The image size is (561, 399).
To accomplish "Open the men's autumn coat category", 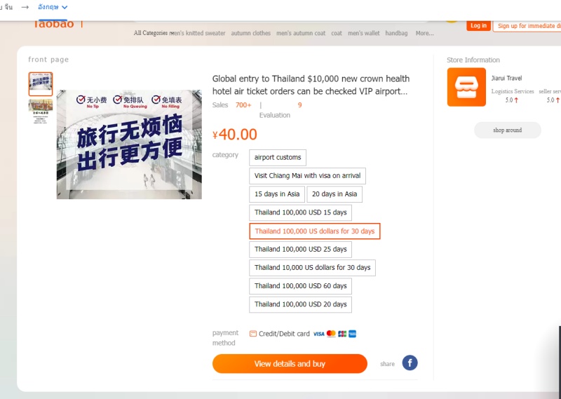I will tap(301, 33).
